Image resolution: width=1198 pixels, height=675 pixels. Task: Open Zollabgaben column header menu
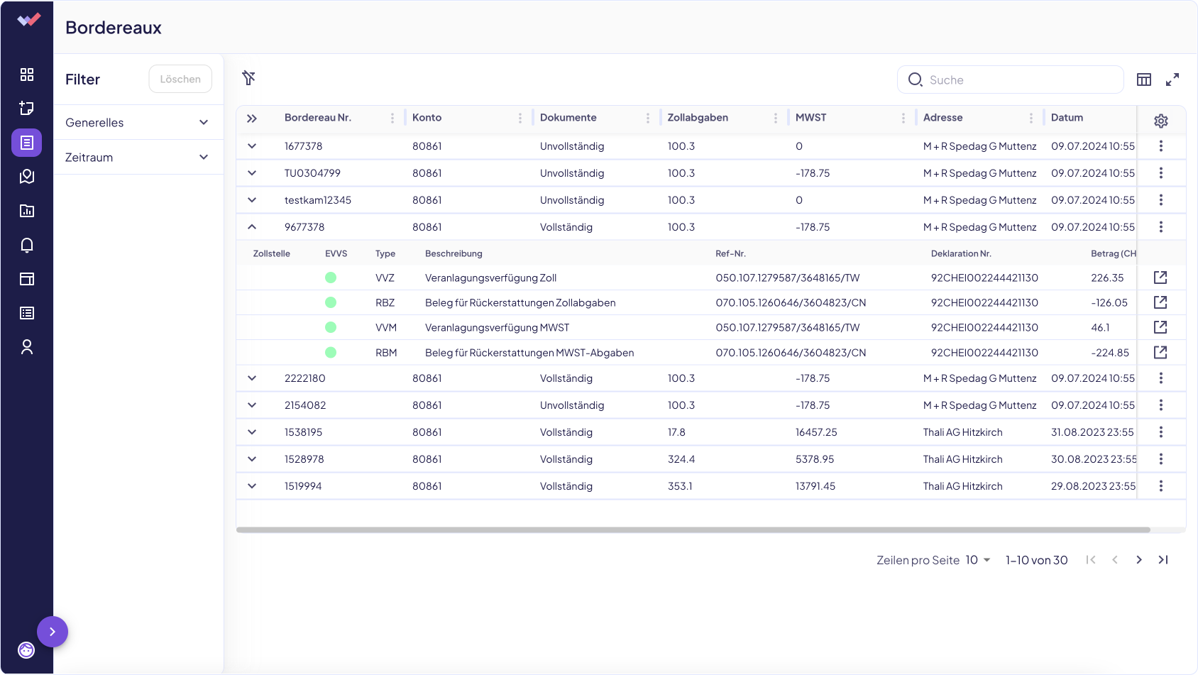776,119
